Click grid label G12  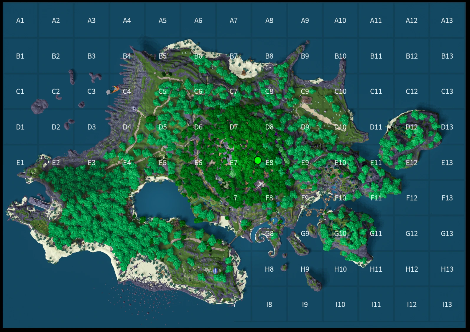[412, 234]
